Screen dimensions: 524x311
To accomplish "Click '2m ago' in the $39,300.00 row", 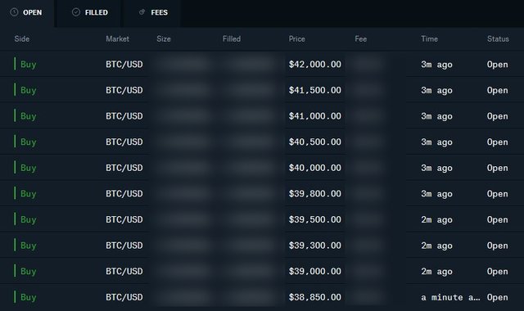I will pos(436,246).
